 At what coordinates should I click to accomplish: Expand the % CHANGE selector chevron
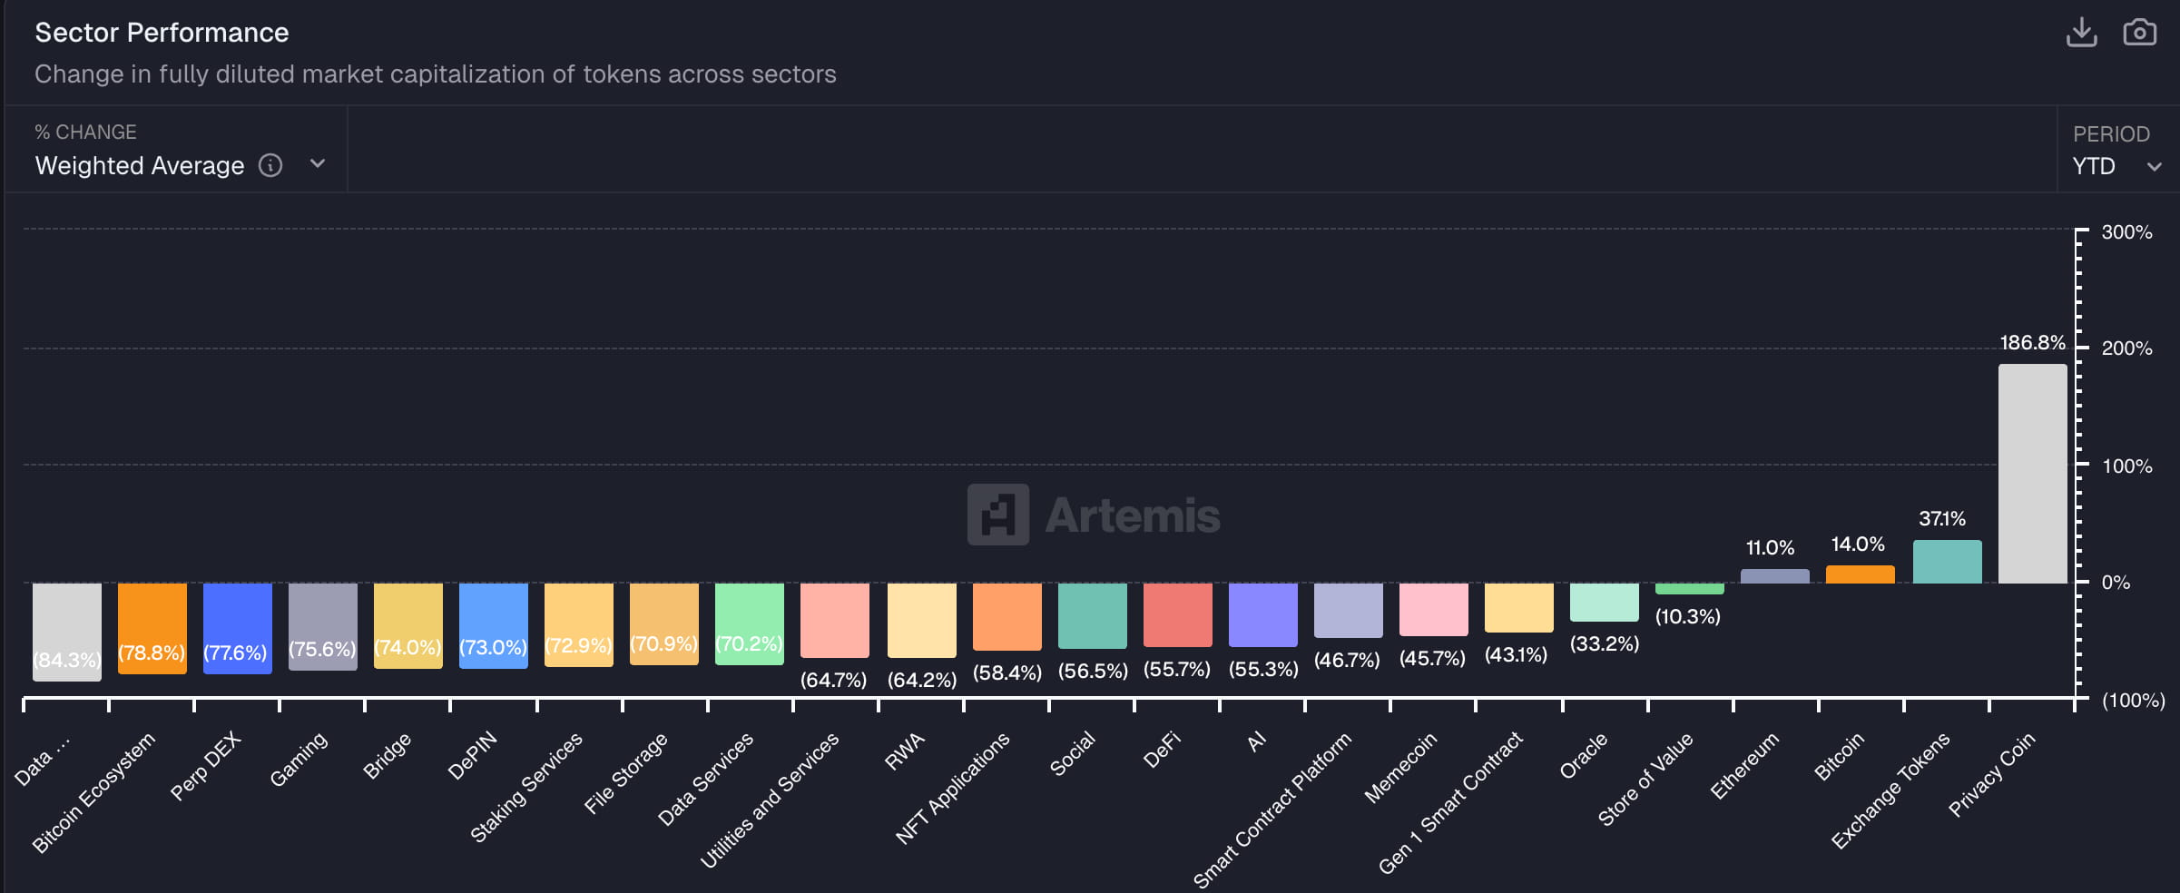pos(317,165)
